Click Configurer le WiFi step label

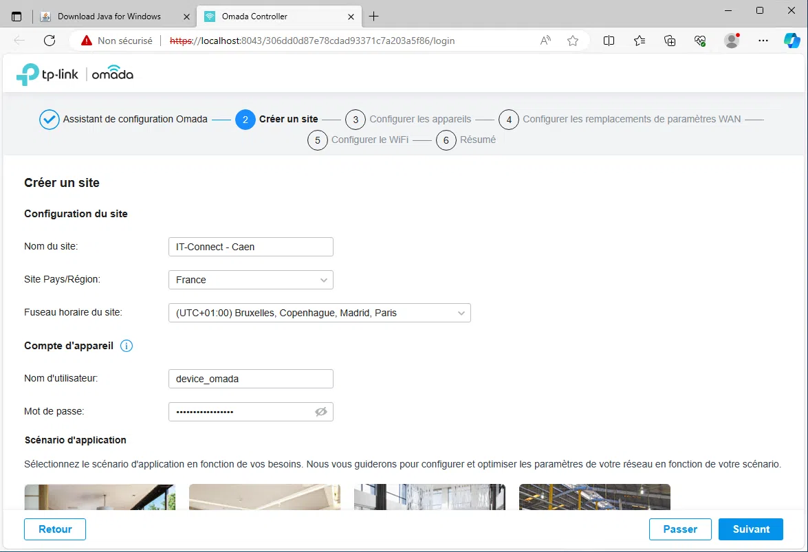(370, 140)
